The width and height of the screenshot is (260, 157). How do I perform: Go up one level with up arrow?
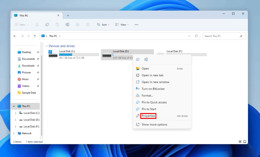(x=35, y=36)
